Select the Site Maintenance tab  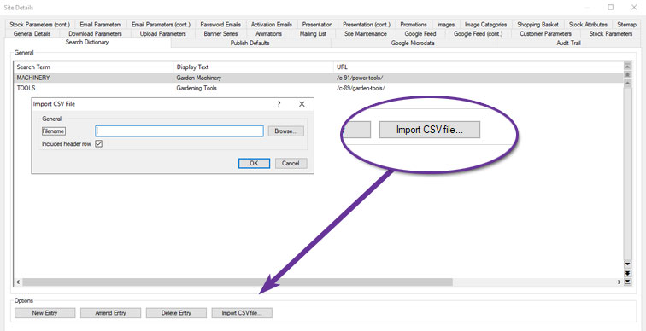(366, 34)
